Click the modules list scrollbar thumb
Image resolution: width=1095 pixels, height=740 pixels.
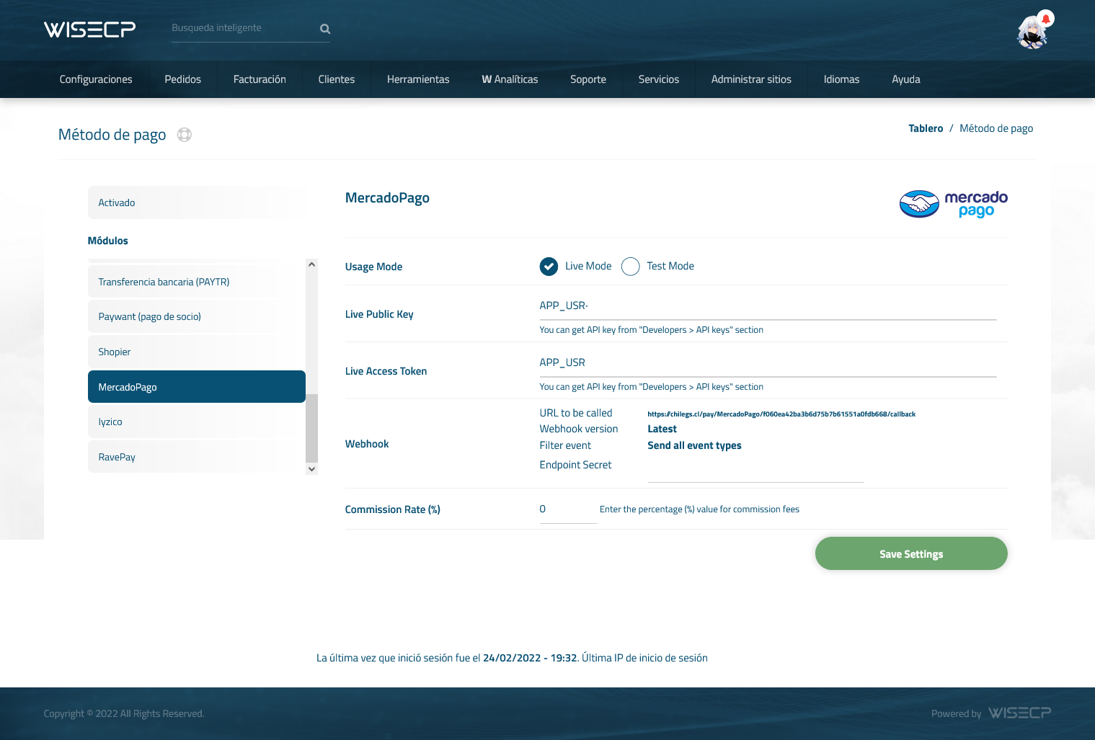tap(311, 428)
